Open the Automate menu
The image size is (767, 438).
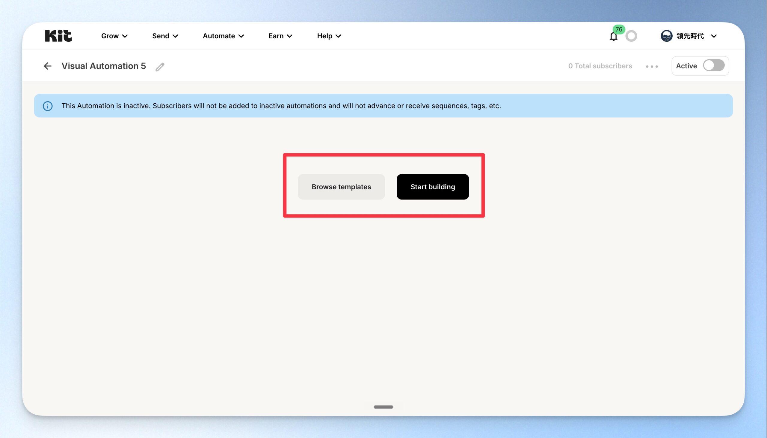[223, 36]
